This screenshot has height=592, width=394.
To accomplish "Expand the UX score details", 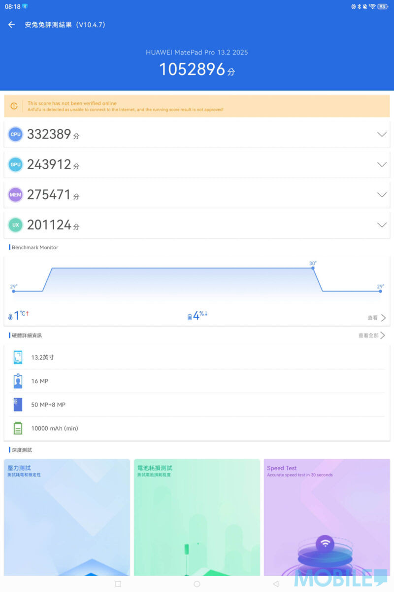I will 382,225.
